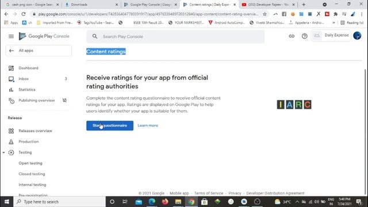
Task: Open File Explorer from taskbar
Action: [178, 202]
